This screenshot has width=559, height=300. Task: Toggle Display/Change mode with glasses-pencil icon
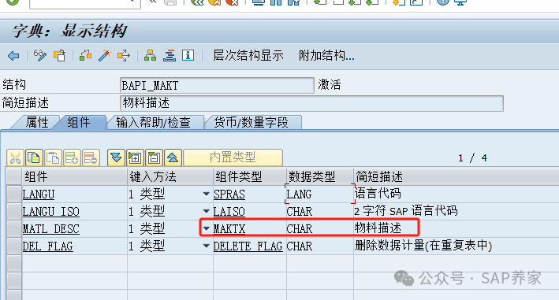click(40, 56)
